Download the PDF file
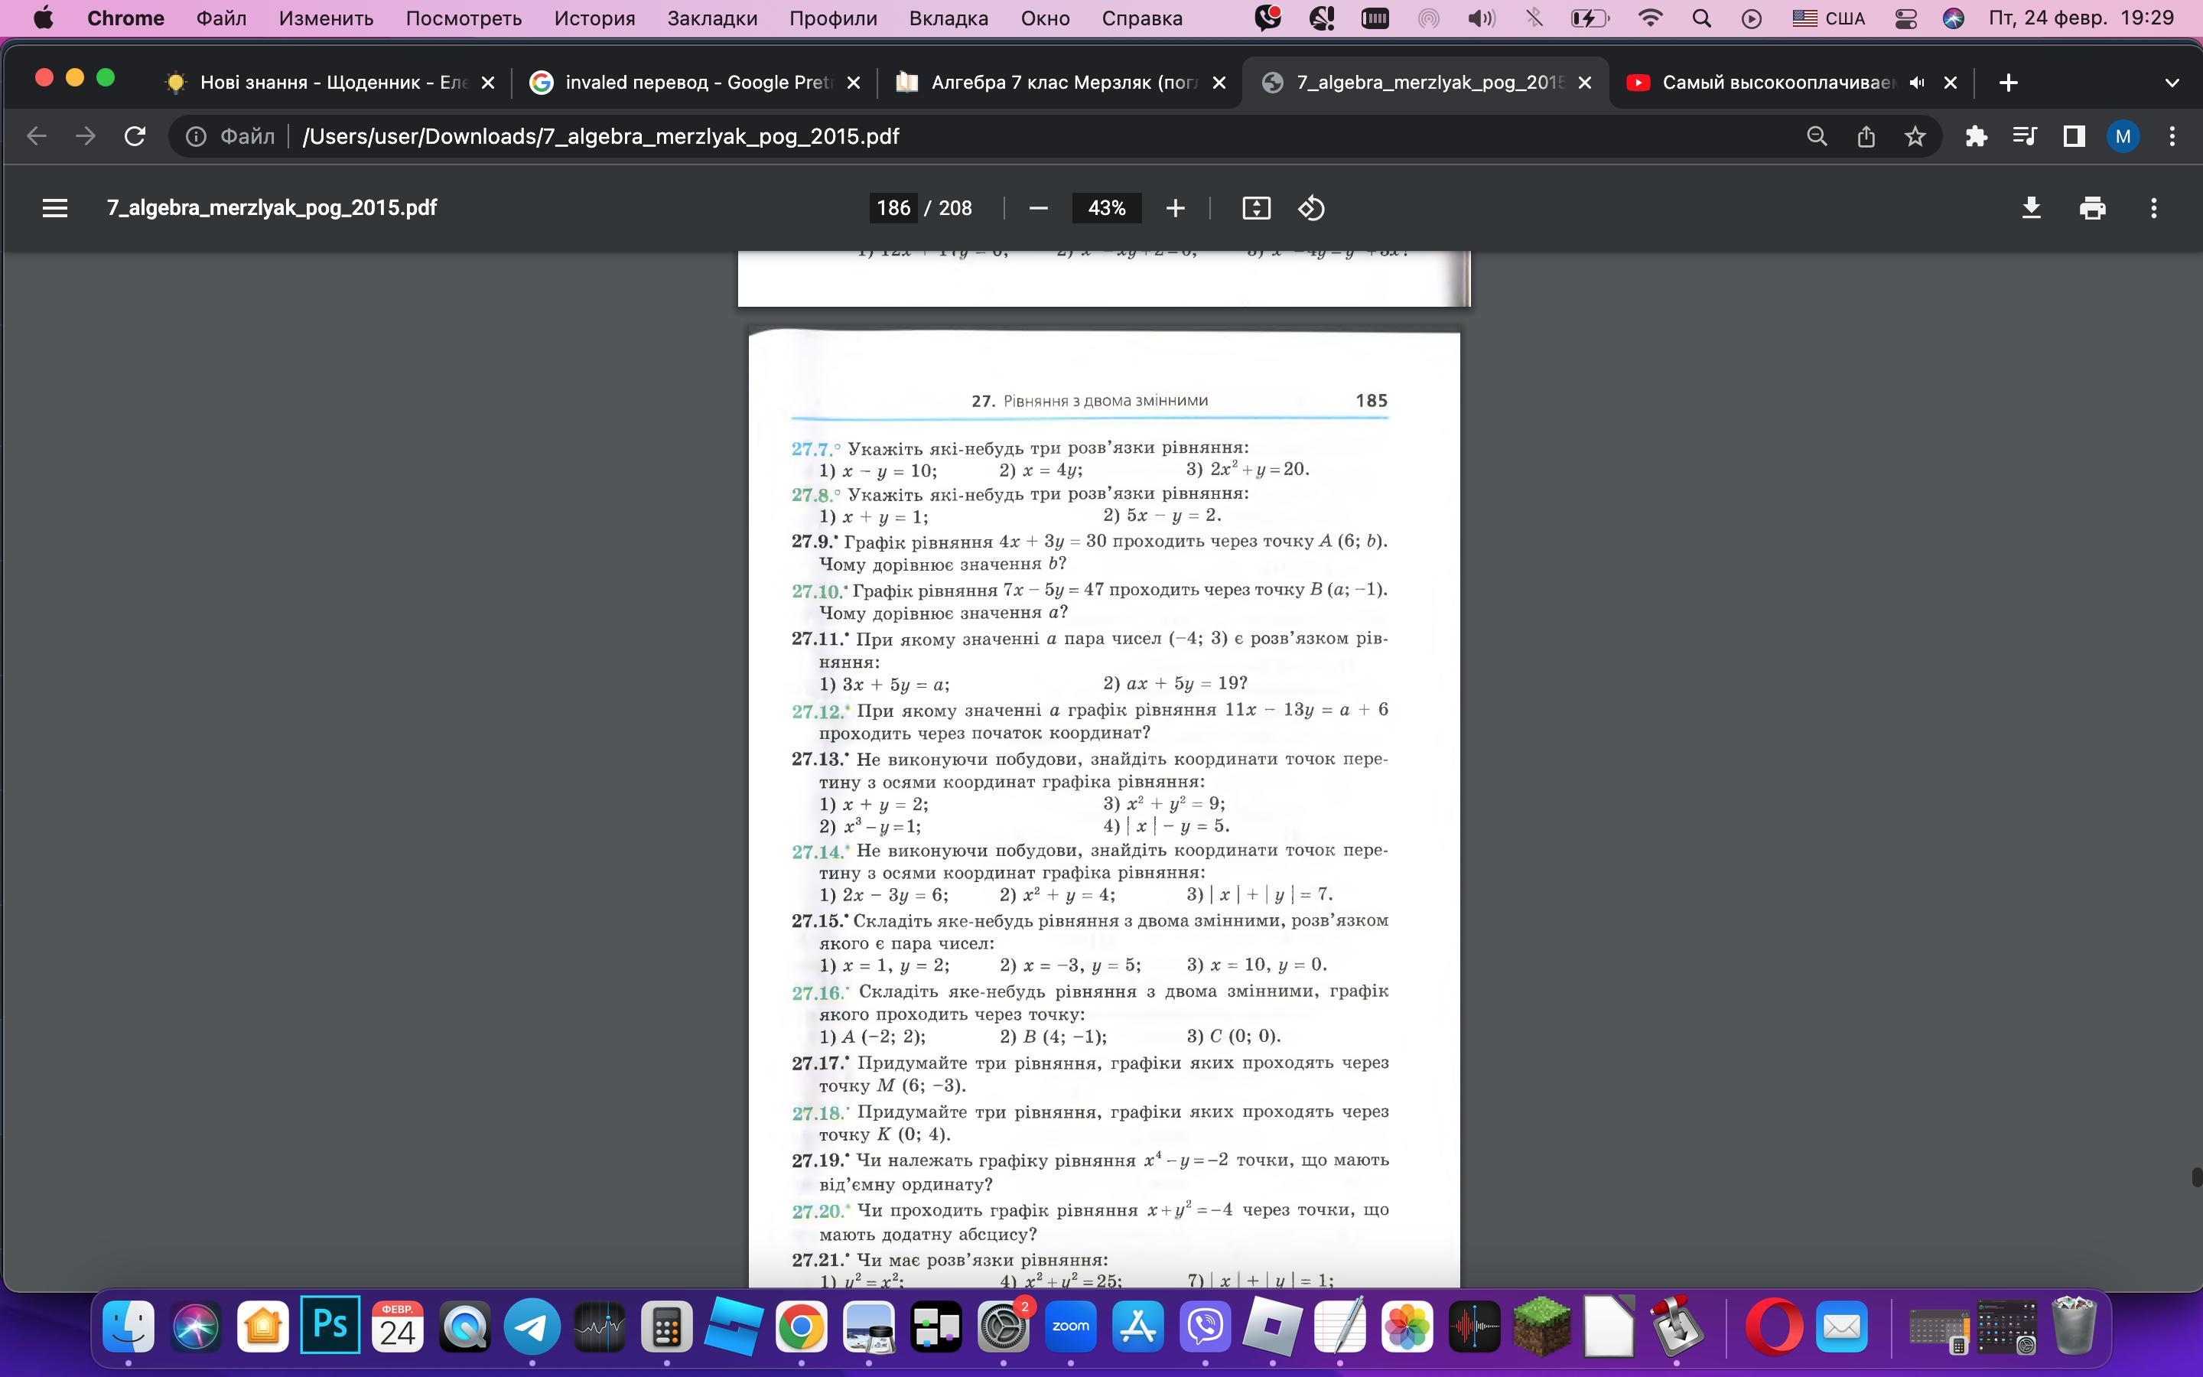 [2031, 209]
